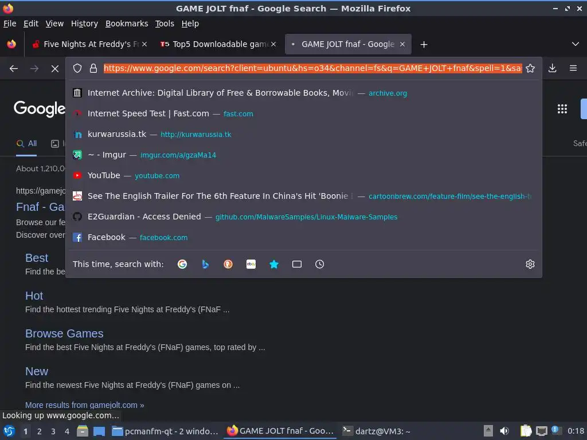This screenshot has width=587, height=440.
Task: Switch to virtual desktop 2
Action: [40, 431]
